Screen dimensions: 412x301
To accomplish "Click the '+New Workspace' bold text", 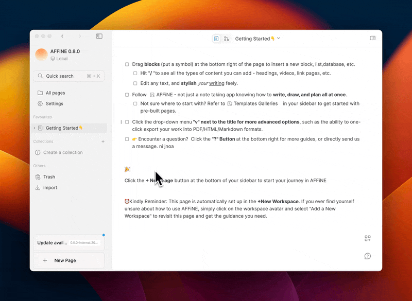I will click(278, 202).
